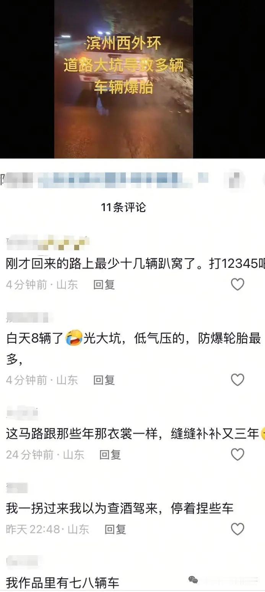The height and width of the screenshot is (592, 265).
Task: Like the 白天8辆了 comment
Action: (x=237, y=380)
